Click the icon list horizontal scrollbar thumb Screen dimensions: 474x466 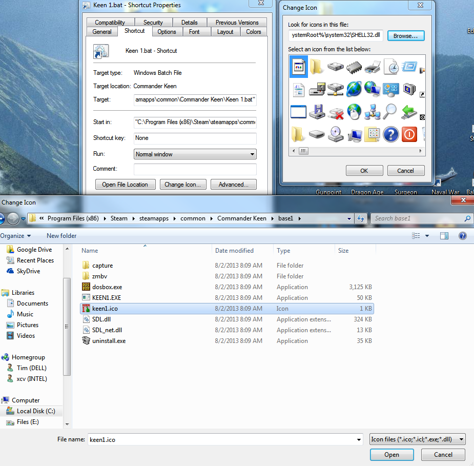click(x=303, y=151)
